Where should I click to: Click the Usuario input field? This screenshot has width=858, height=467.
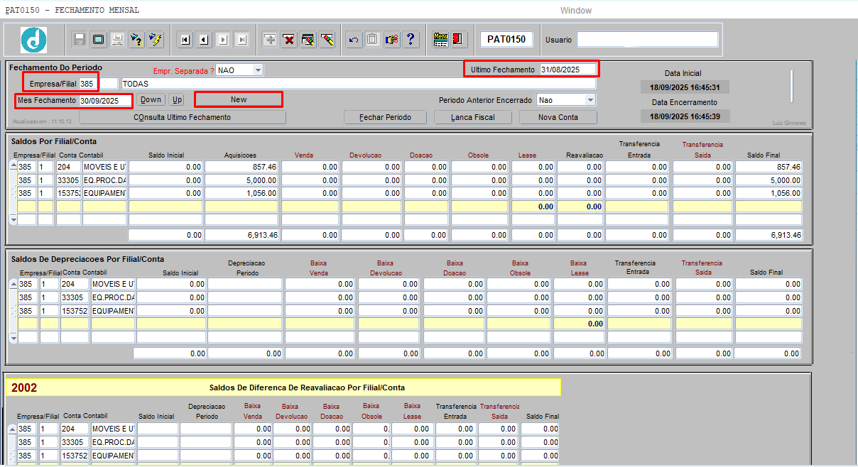pos(646,40)
